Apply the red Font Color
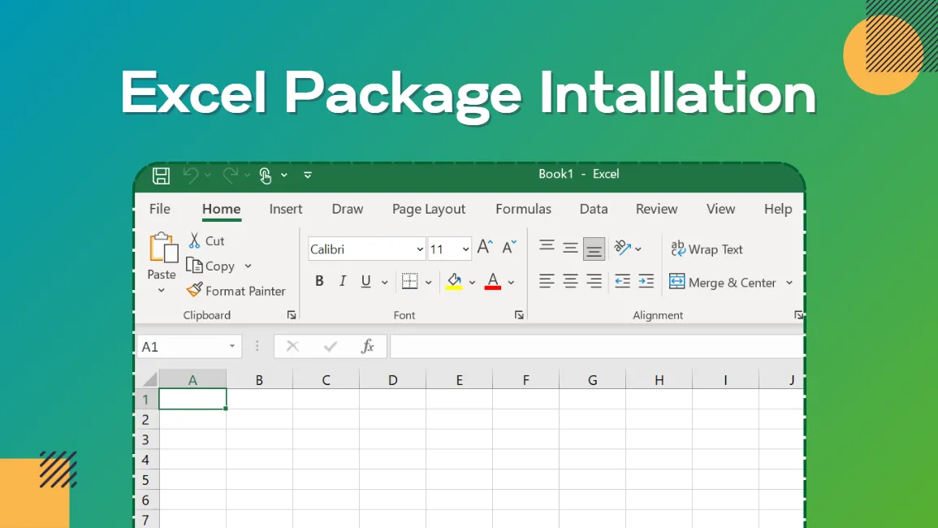This screenshot has height=528, width=938. click(x=493, y=281)
